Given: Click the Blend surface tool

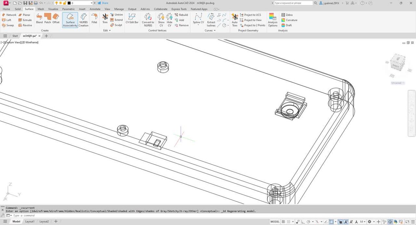Looking at the screenshot, I should 39,19.
